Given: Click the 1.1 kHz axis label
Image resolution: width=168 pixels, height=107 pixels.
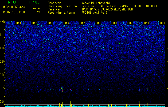Looking at the screenshot, I should (2, 35).
